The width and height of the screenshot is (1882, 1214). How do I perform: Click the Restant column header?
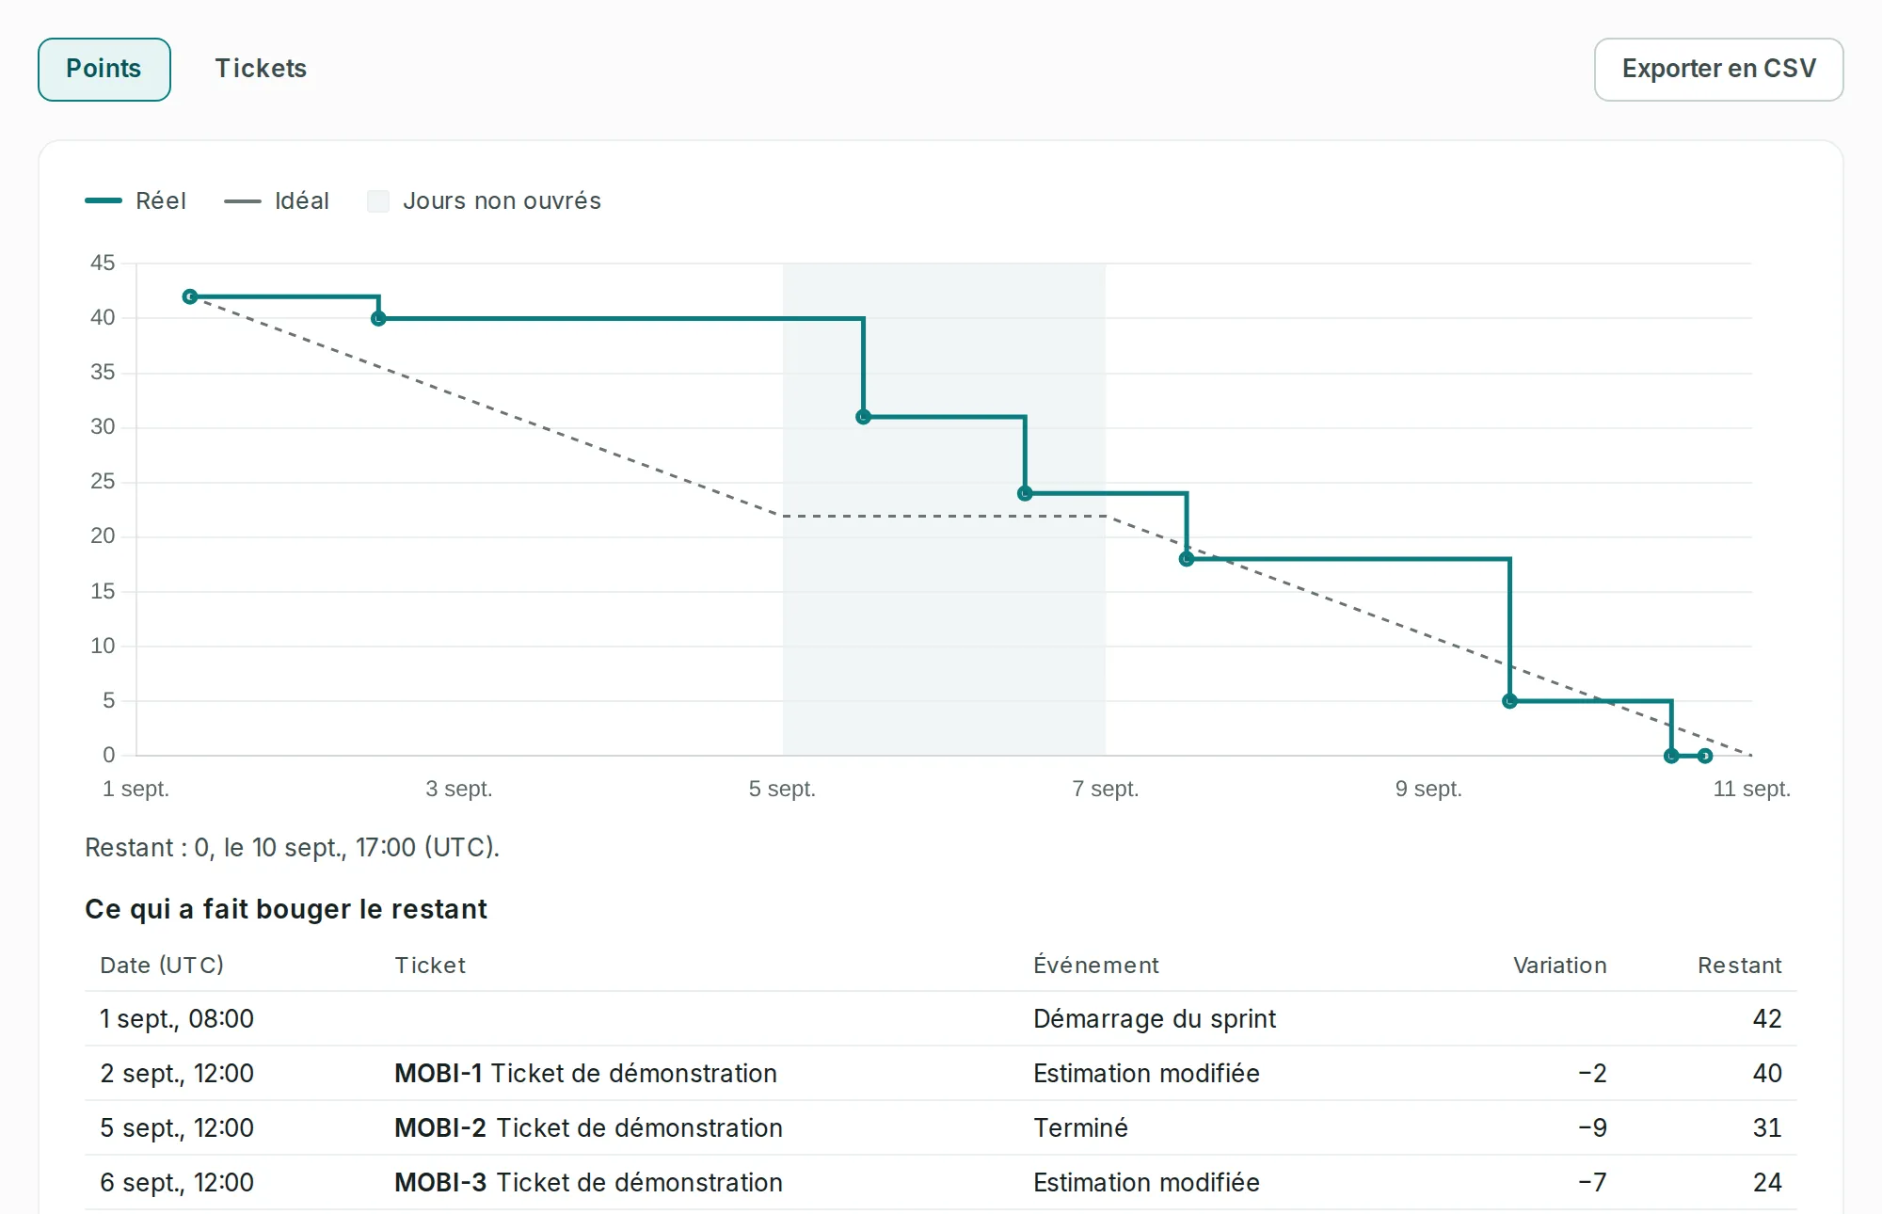pyautogui.click(x=1740, y=965)
